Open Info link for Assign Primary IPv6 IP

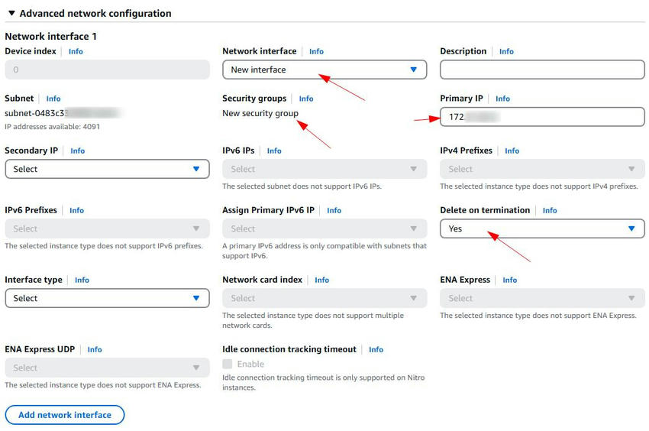[334, 210]
